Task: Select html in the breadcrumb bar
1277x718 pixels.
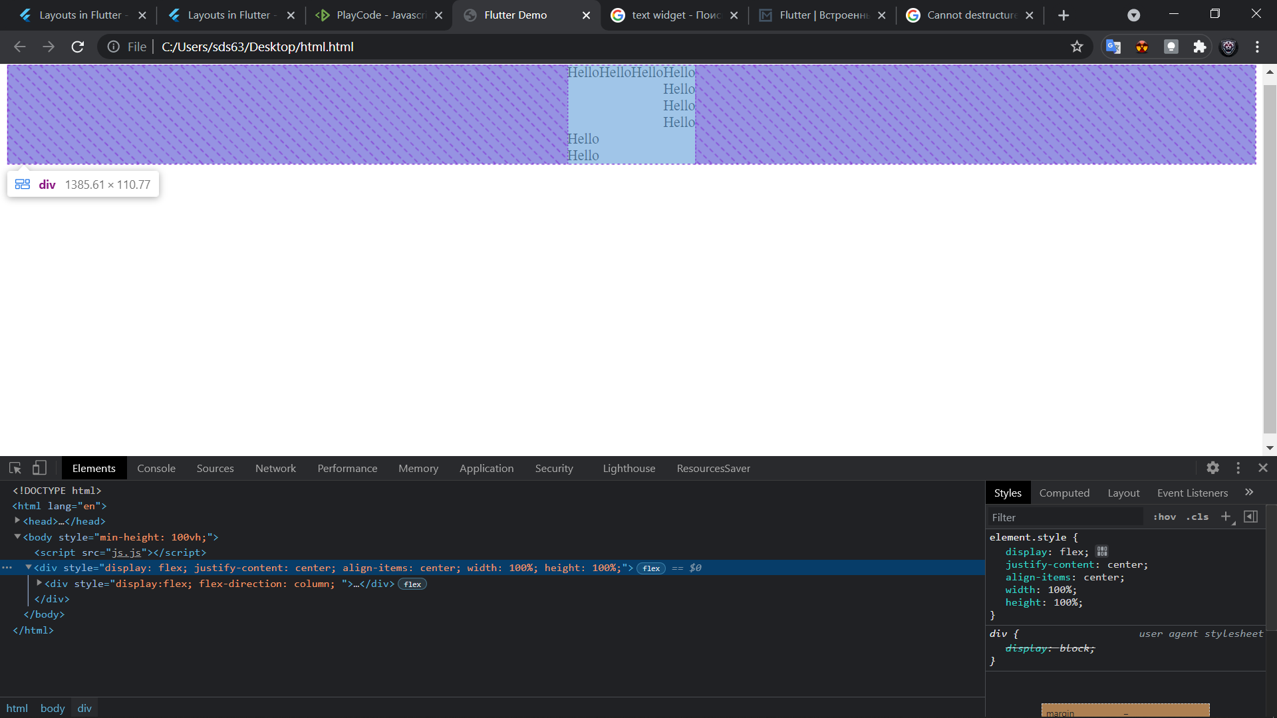Action: pos(17,708)
